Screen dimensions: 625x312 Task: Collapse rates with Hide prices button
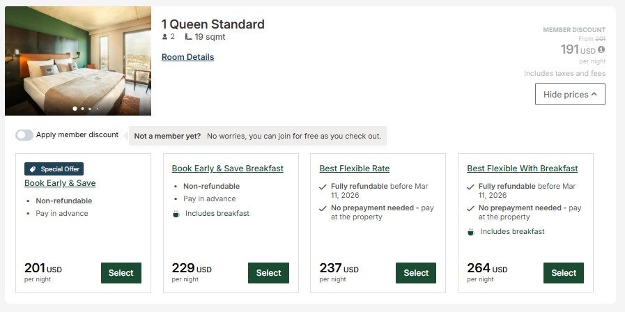570,94
